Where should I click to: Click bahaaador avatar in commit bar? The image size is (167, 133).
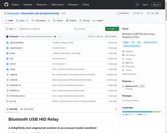7,36
